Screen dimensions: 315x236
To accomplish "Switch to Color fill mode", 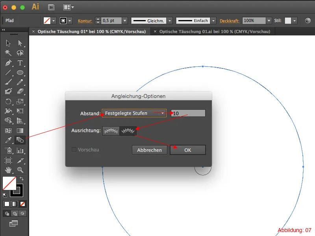I will 7,204.
